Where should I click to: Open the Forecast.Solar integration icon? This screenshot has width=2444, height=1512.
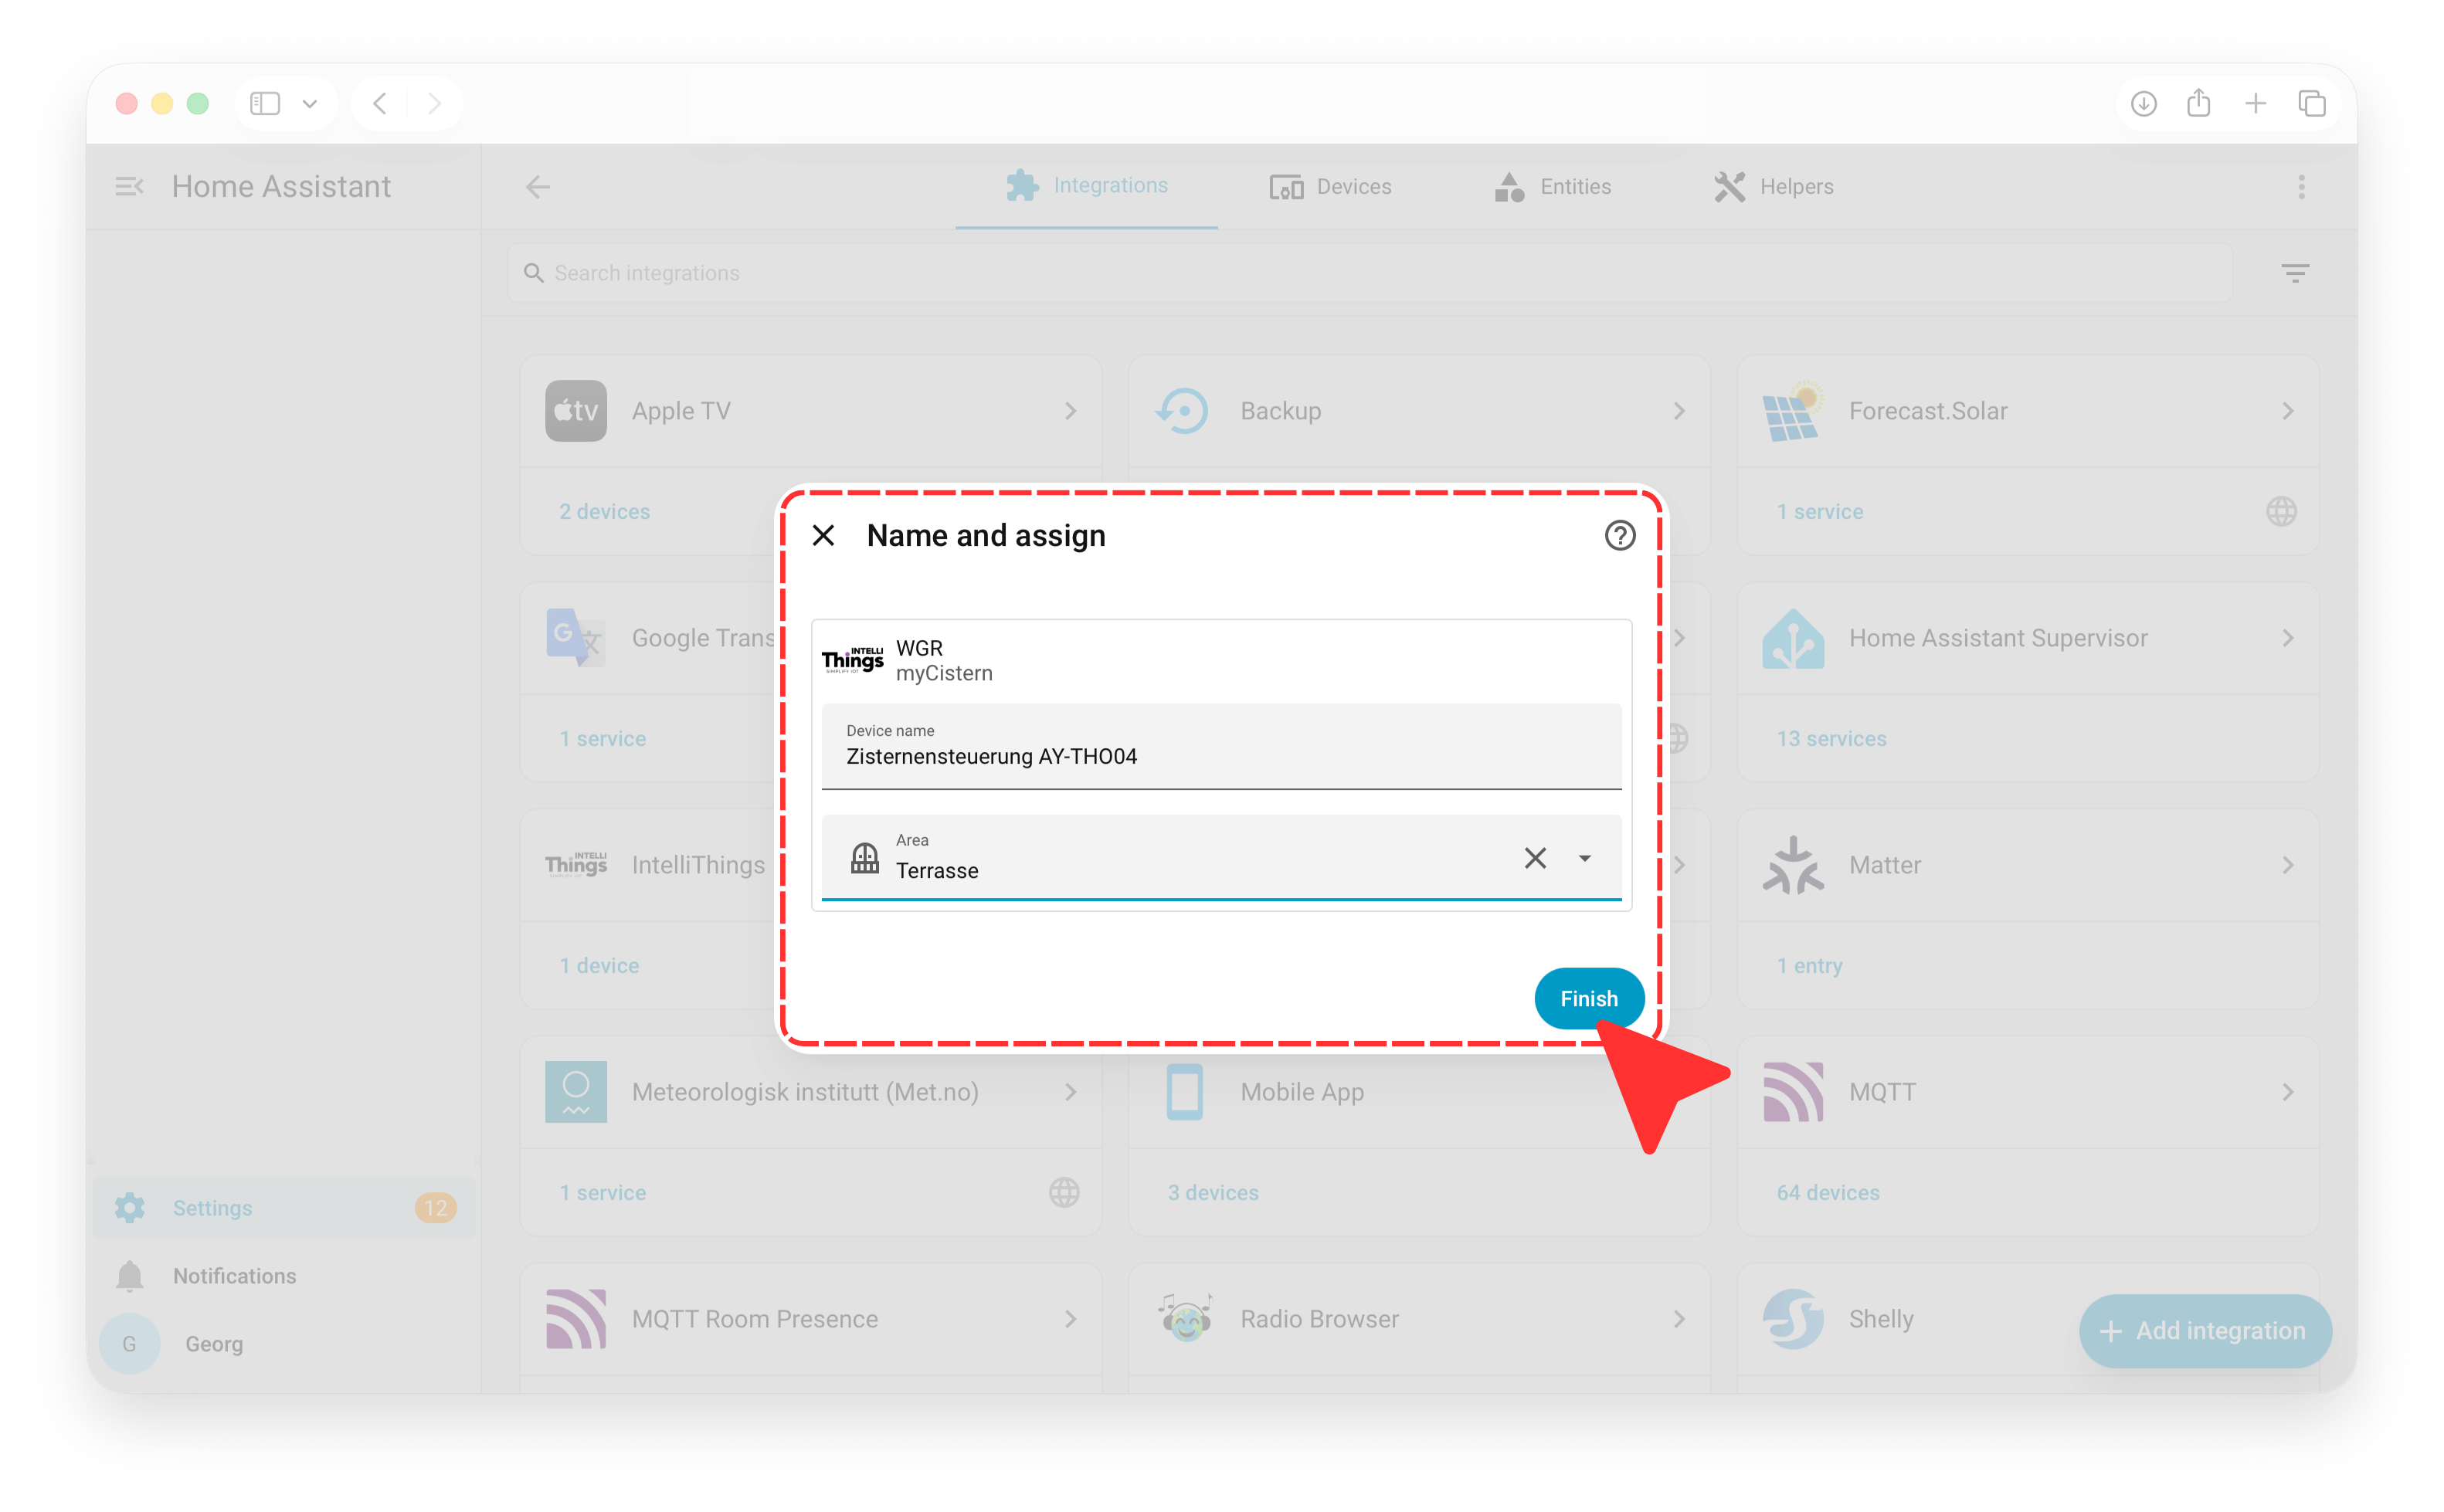1793,411
